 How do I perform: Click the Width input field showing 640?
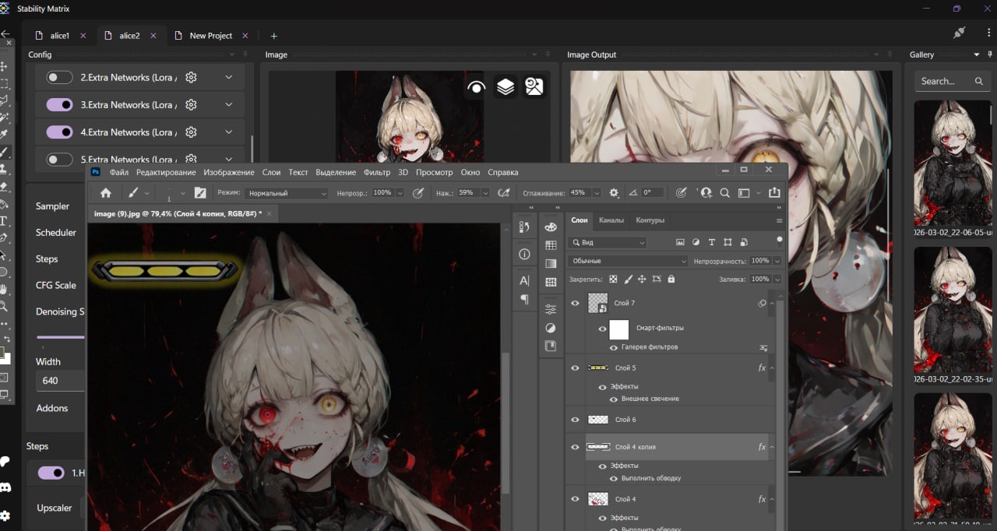click(59, 381)
